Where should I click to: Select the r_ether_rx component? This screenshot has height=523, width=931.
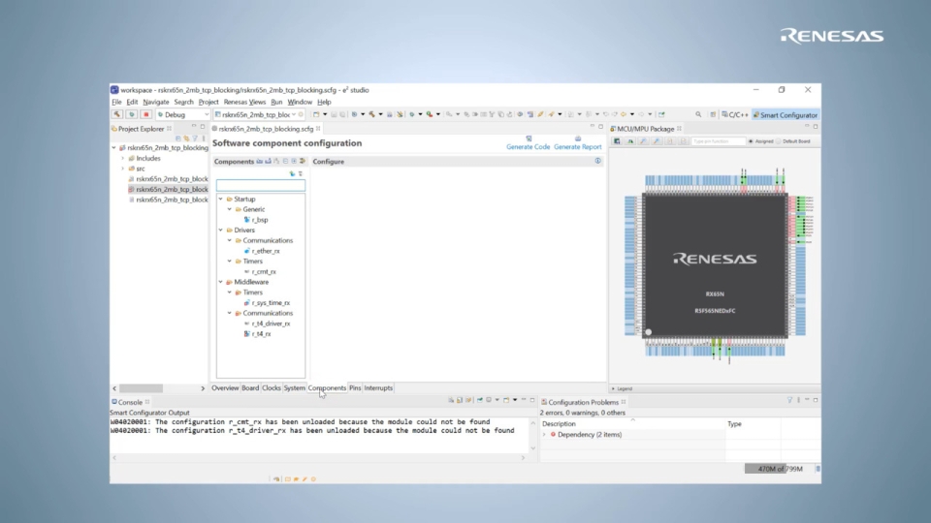[266, 251]
